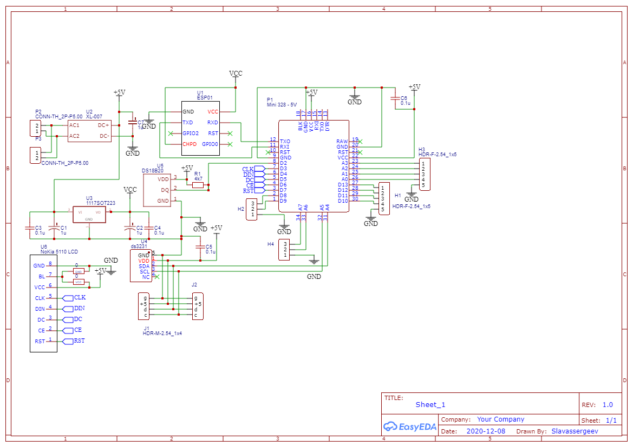Click capacitor C5 0.1u symbol
The width and height of the screenshot is (633, 447).
click(x=200, y=248)
